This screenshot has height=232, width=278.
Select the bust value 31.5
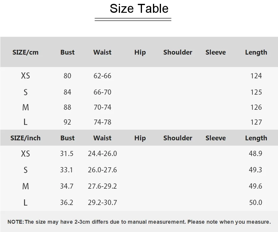tap(67, 154)
